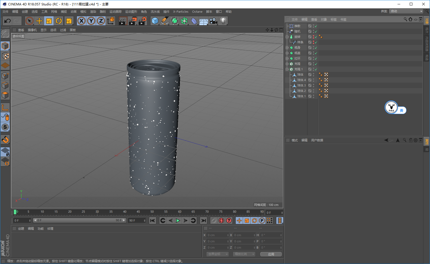Image resolution: width=430 pixels, height=264 pixels.
Task: Open the 运动图形 menu
Action: (131, 12)
